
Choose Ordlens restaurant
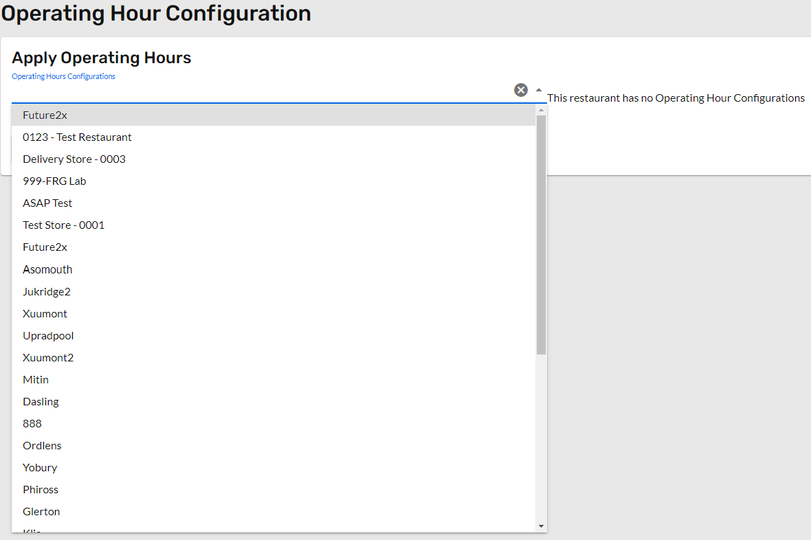click(274, 446)
